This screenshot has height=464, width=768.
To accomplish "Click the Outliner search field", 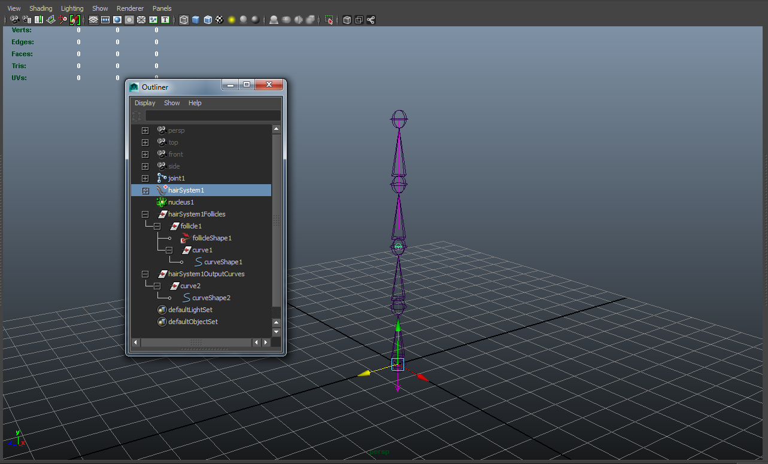I will [213, 115].
